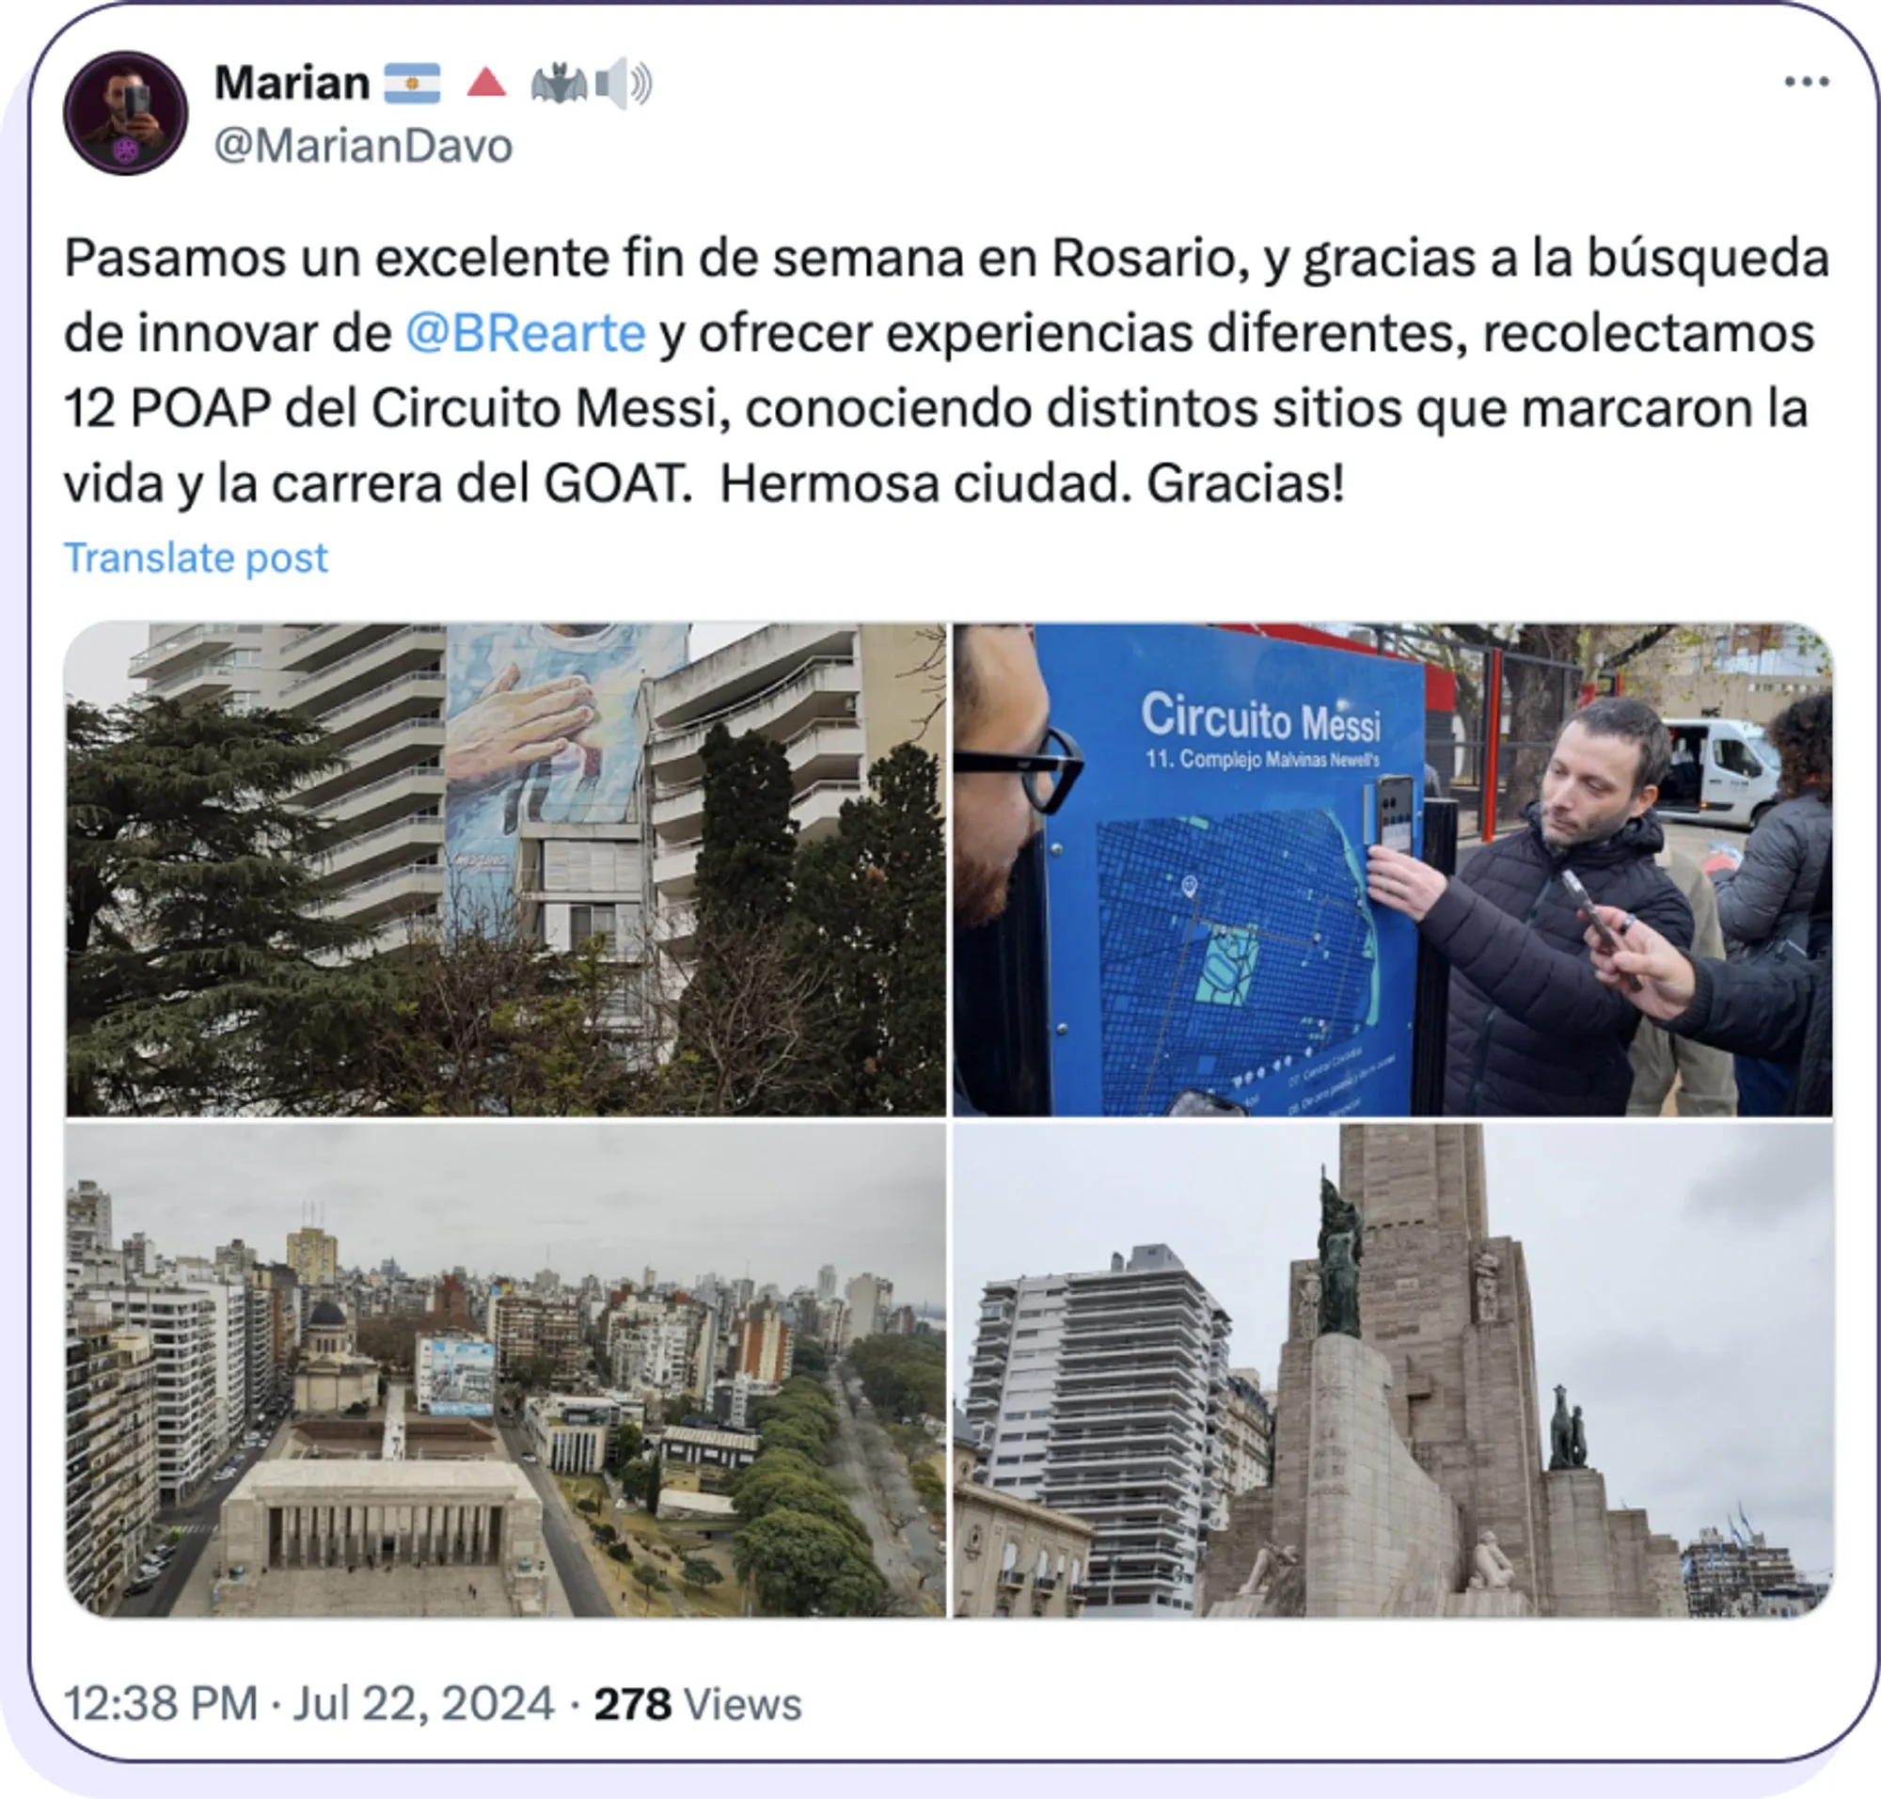Open the aerial city view photo
The image size is (1881, 1799).
click(505, 1370)
